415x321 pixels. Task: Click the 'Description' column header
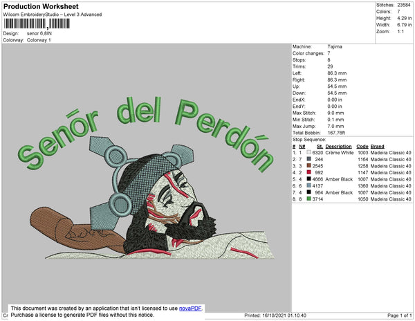pos(338,147)
